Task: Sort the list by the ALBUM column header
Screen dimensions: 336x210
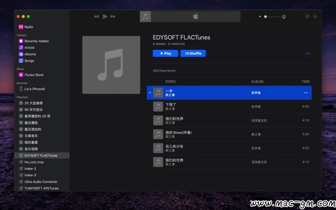Action: click(257, 82)
